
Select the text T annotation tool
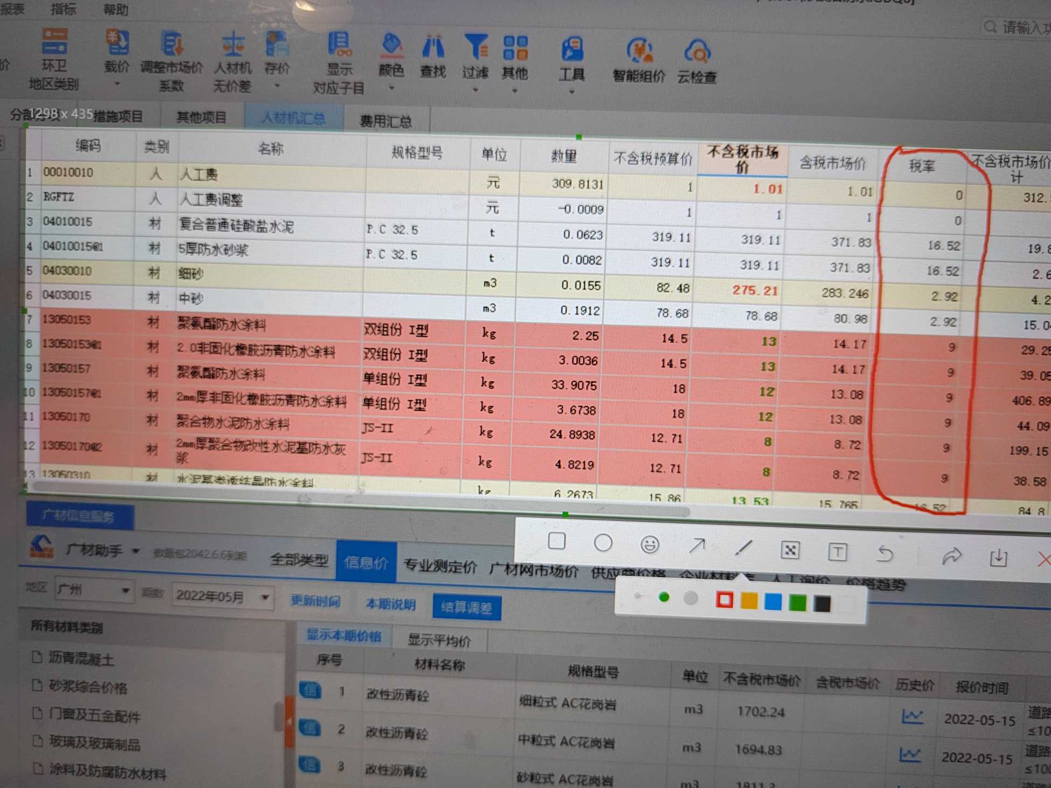coord(837,552)
